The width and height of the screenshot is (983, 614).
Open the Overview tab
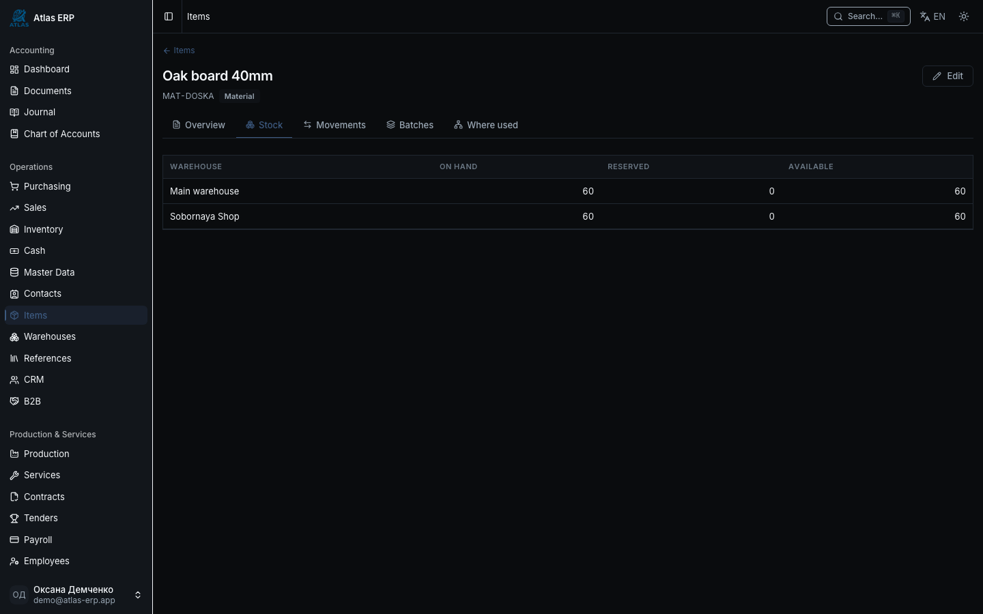point(199,125)
